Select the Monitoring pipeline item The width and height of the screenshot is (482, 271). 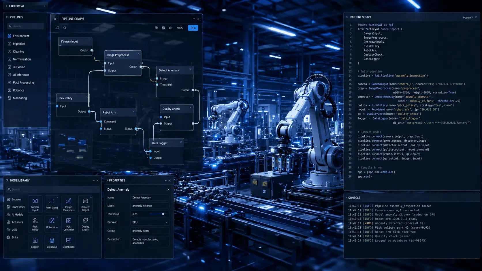pos(17,98)
